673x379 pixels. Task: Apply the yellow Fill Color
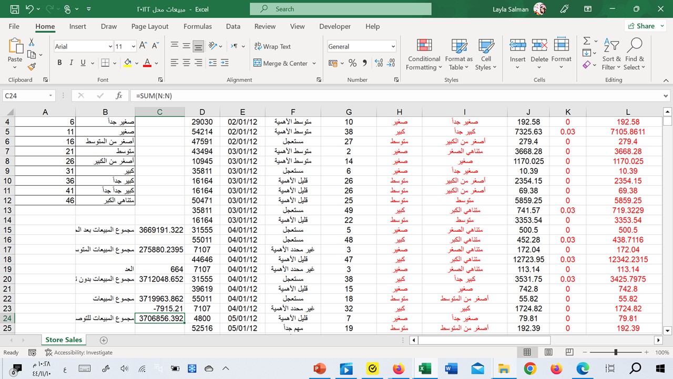point(127,63)
